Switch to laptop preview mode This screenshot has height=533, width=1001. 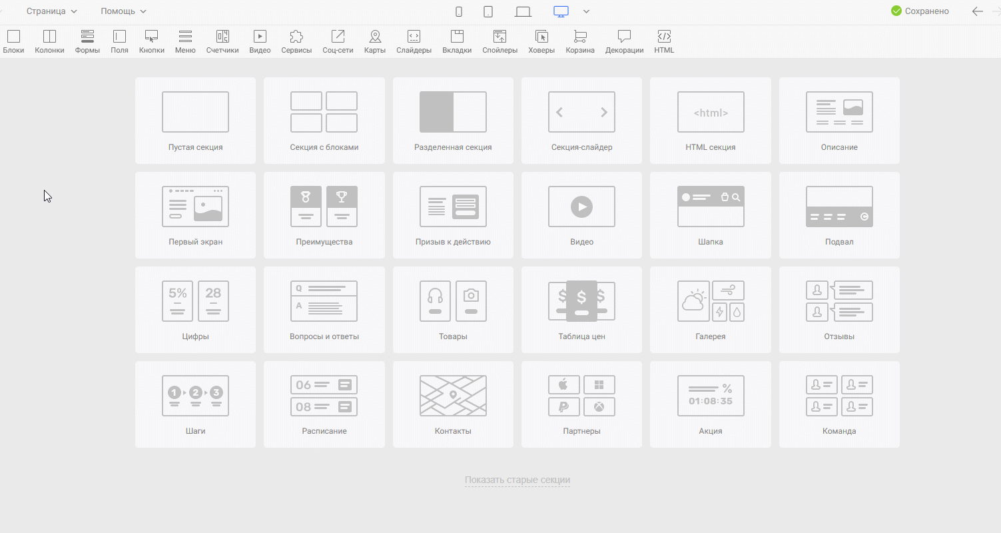pos(523,11)
